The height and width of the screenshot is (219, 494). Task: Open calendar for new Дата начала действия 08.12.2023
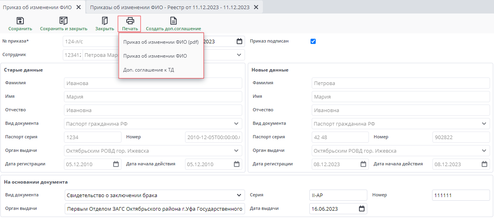(484, 164)
